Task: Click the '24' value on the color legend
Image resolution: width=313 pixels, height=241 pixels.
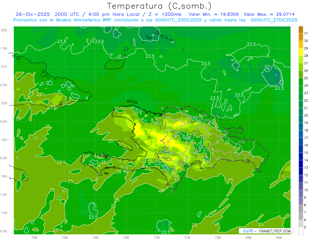Action: point(306,86)
